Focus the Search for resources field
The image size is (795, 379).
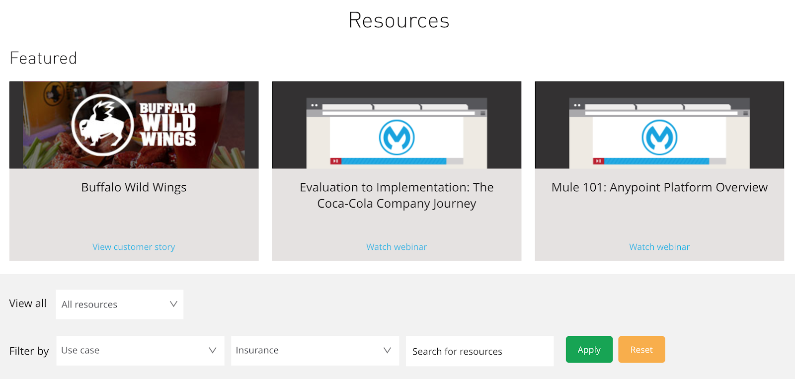pyautogui.click(x=480, y=351)
